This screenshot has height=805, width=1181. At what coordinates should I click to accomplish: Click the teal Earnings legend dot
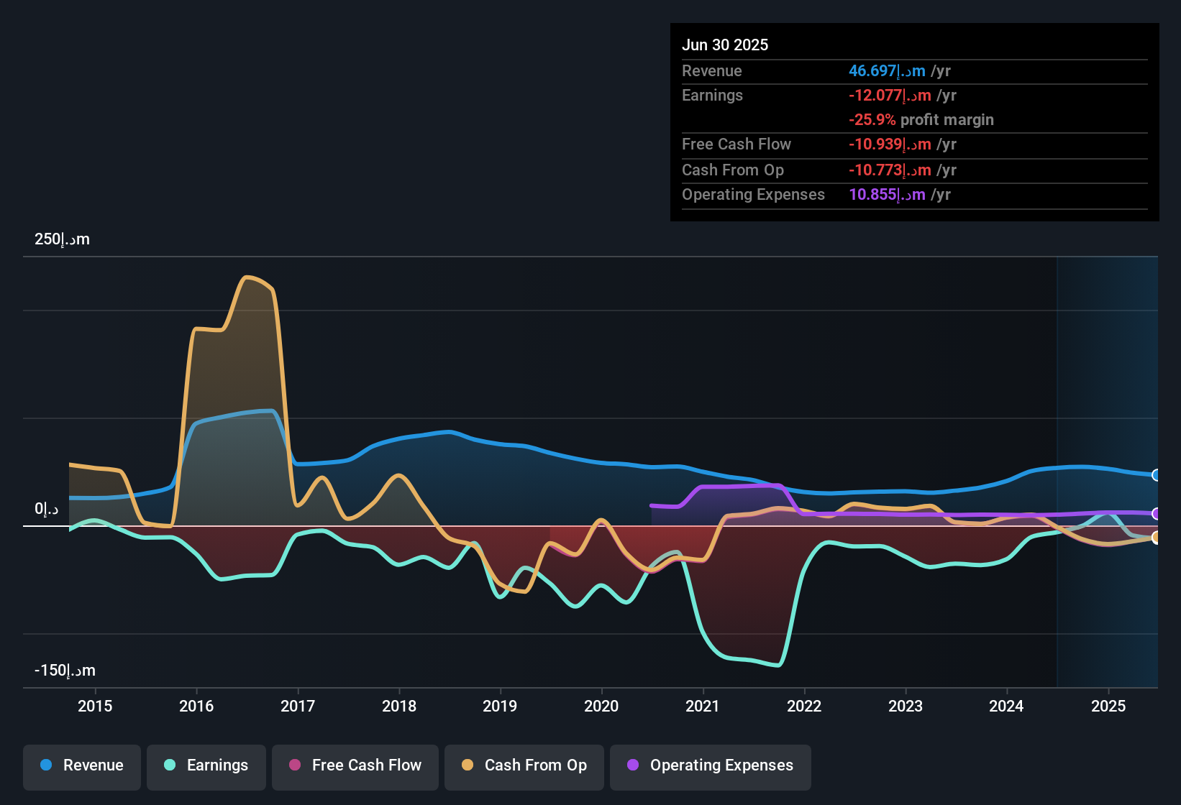coord(169,765)
